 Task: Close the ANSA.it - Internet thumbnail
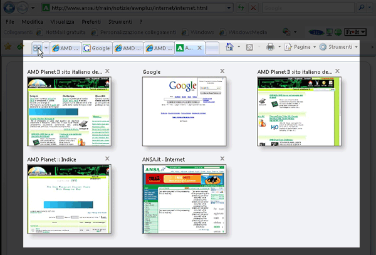click(x=222, y=159)
